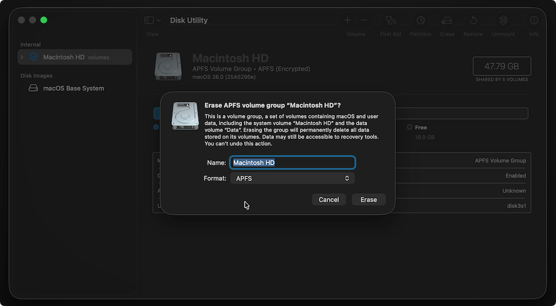
Task: Click the Disk Utility window title
Action: [x=188, y=20]
